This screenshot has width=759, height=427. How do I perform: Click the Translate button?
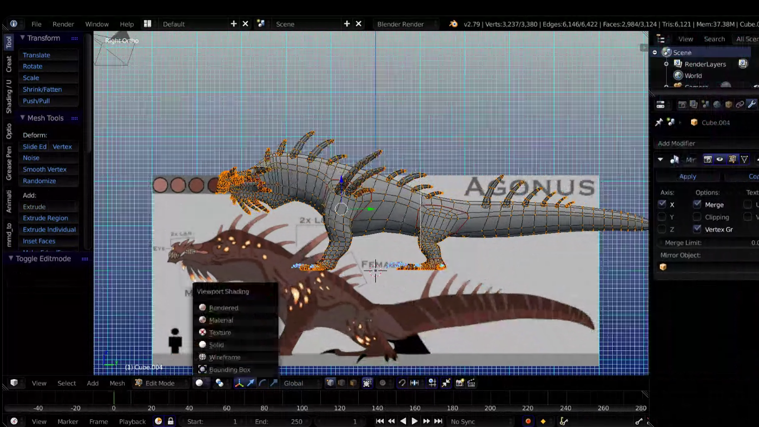(48, 55)
